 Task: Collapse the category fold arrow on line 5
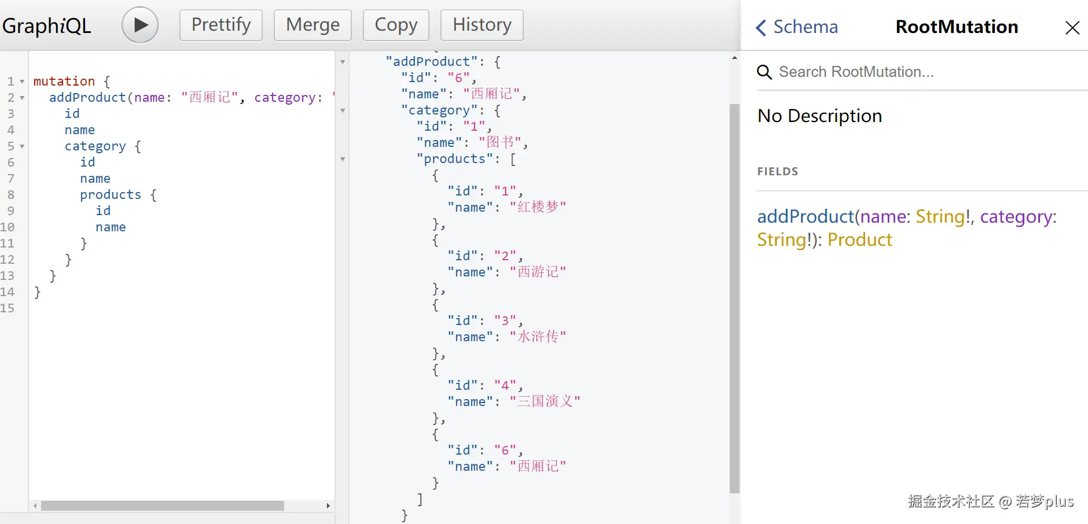pos(21,146)
